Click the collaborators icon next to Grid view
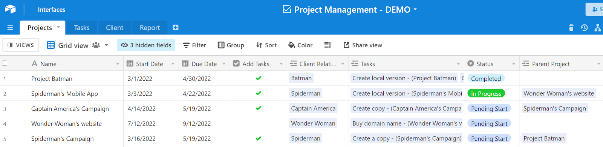This screenshot has width=603, height=147. [x=96, y=45]
